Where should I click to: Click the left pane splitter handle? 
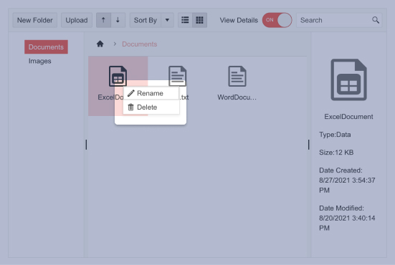[x=86, y=145]
